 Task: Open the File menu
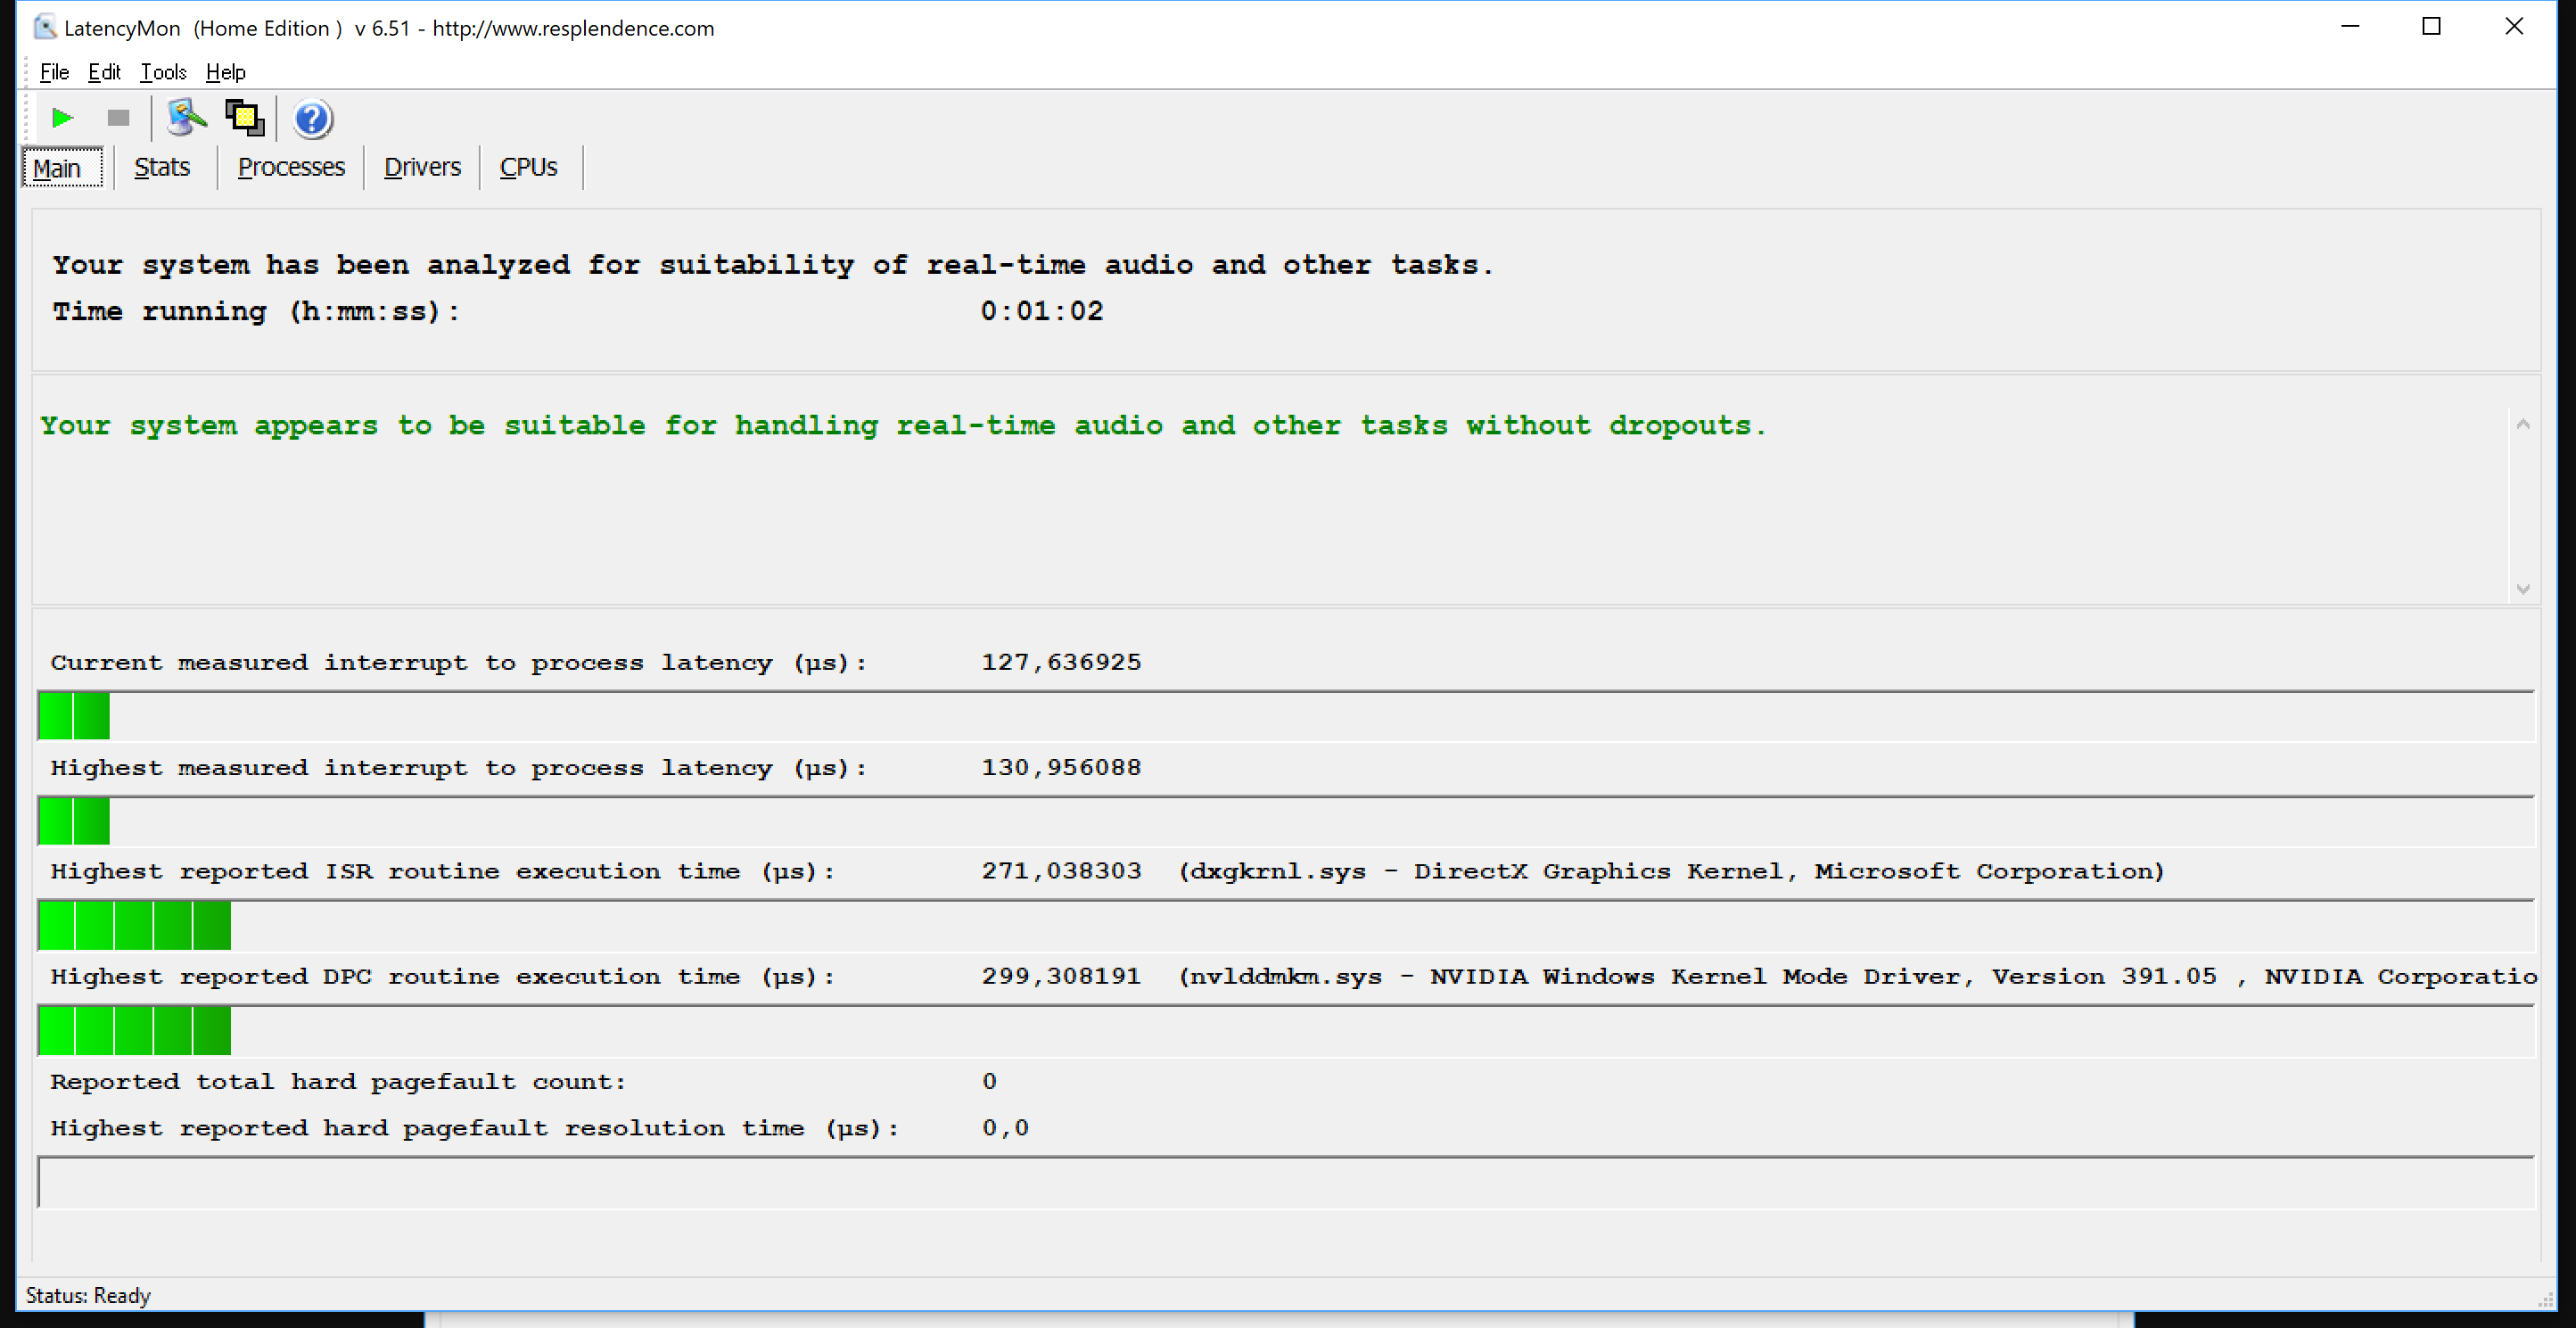point(54,72)
